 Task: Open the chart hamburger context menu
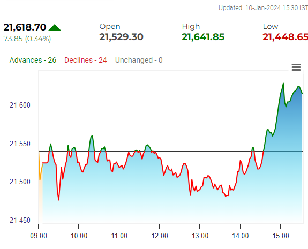click(296, 67)
